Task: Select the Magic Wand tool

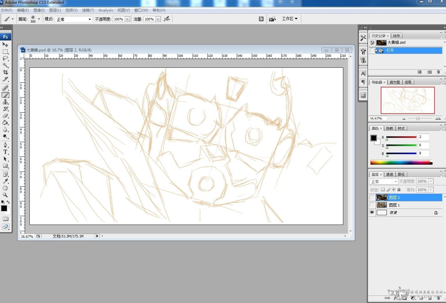Action: pos(5,65)
